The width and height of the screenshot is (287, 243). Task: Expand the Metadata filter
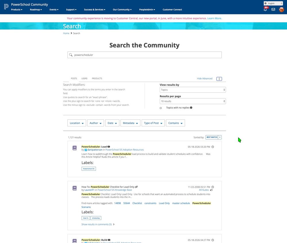click(130, 123)
